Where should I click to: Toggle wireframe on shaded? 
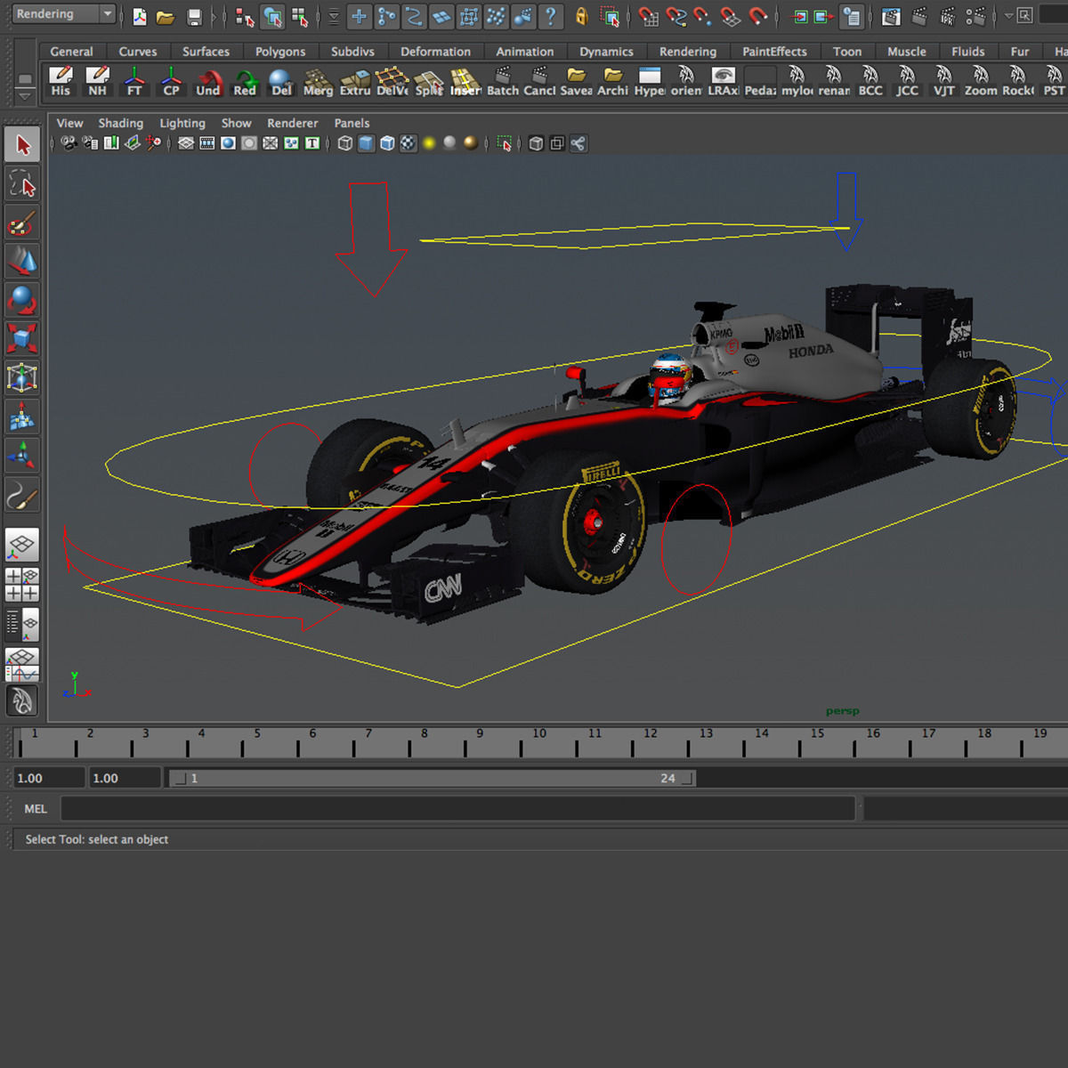tap(387, 143)
